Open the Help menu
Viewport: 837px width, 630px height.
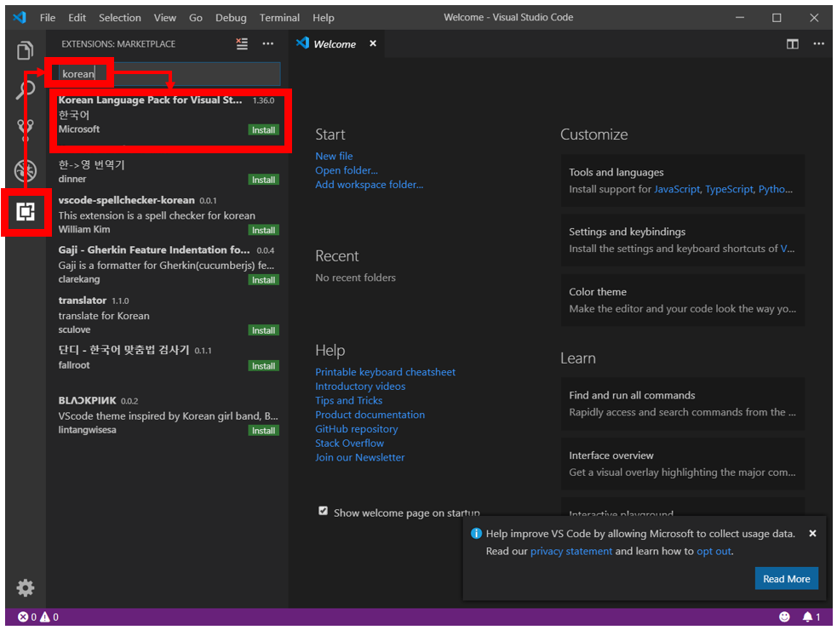tap(323, 18)
